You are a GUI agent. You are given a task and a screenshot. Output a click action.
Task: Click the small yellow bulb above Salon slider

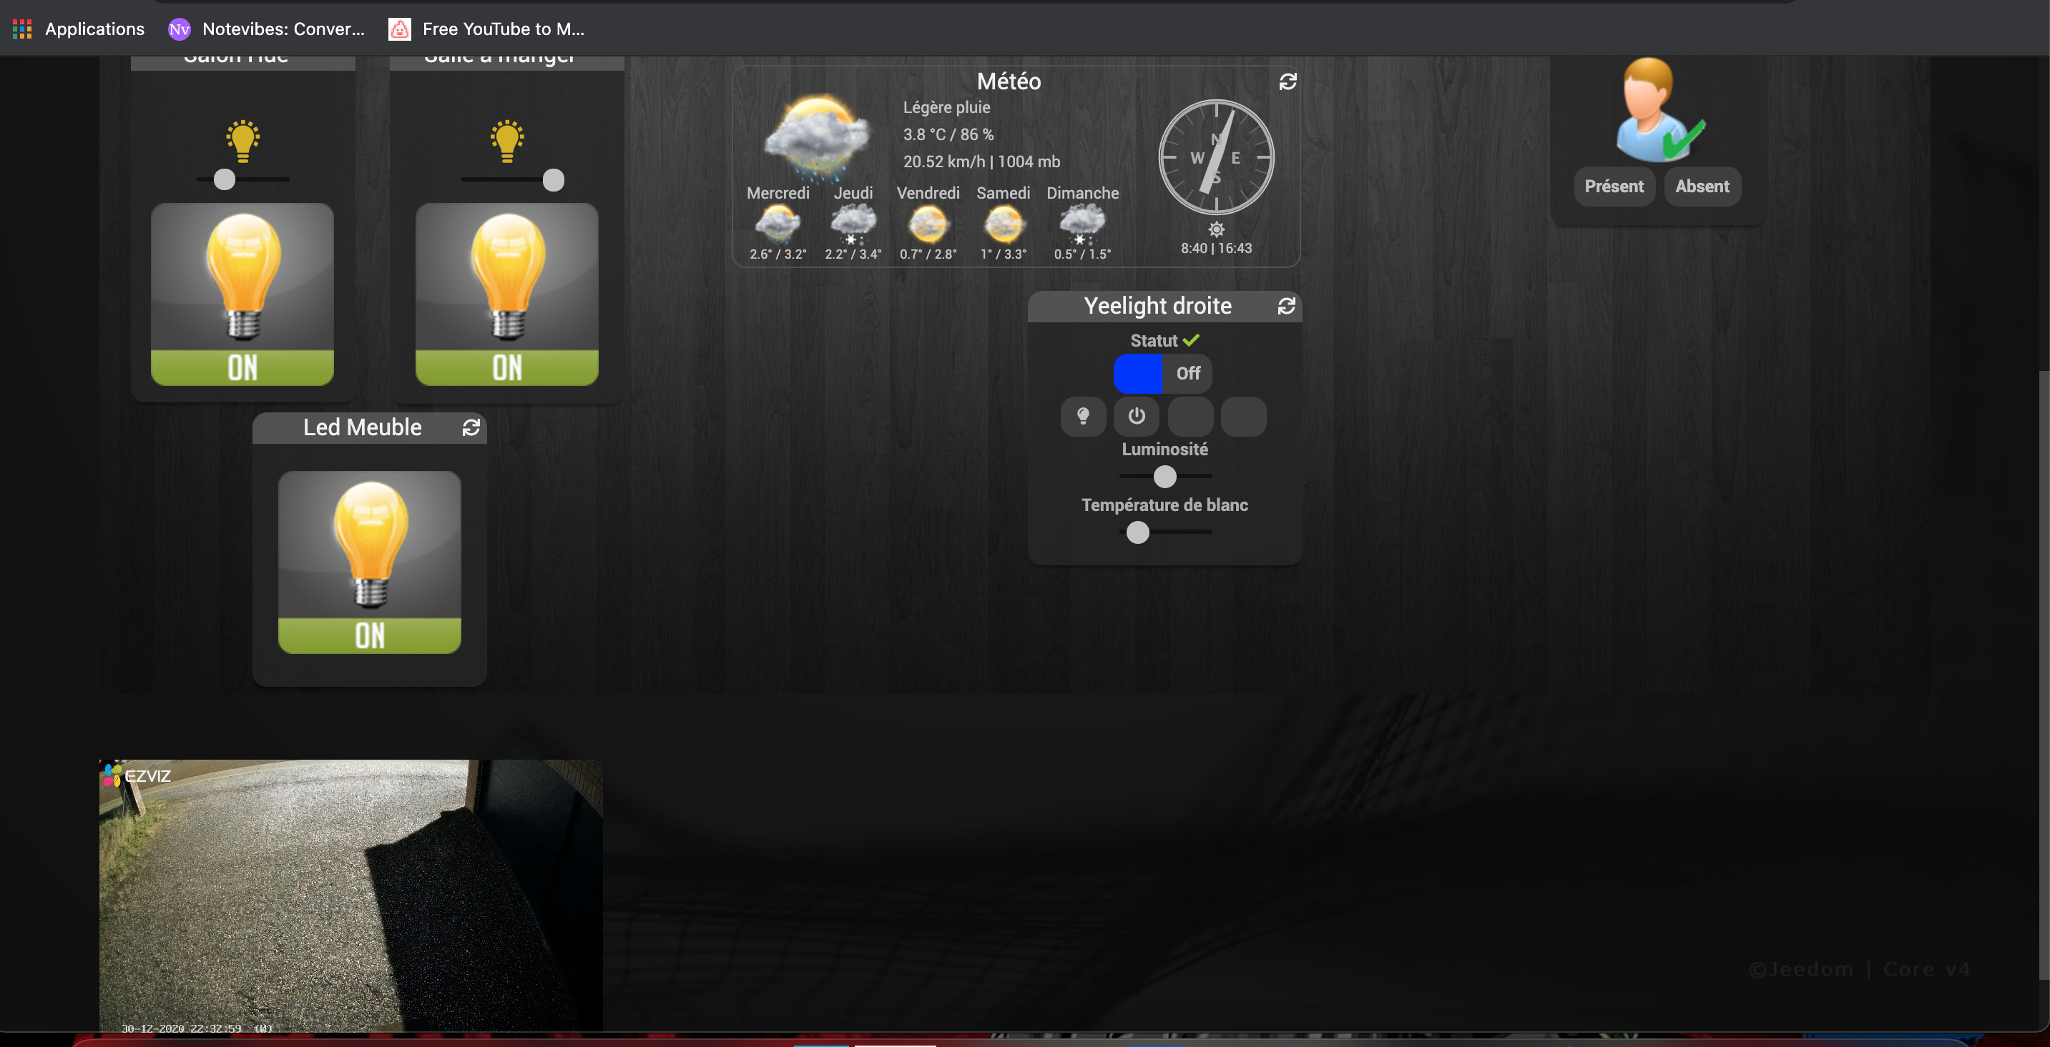[x=242, y=141]
